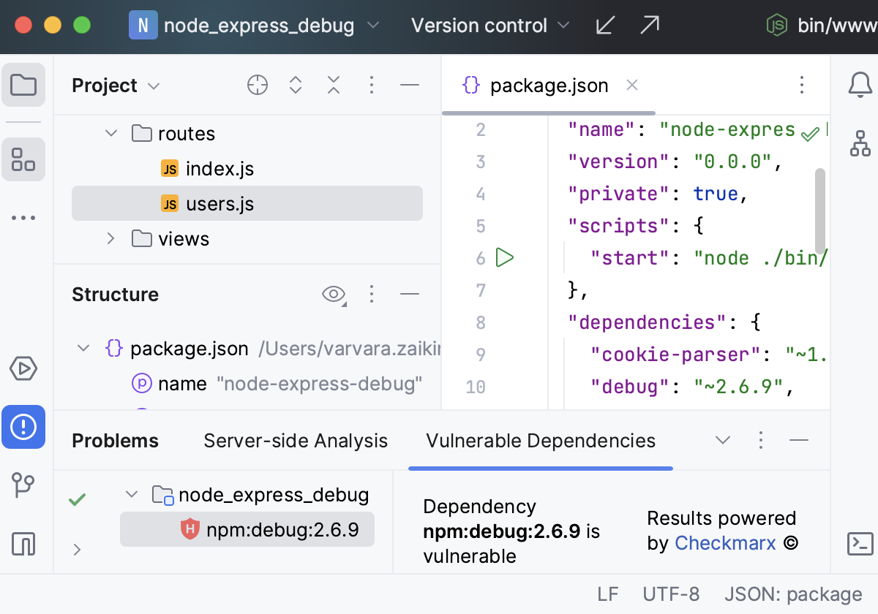Click the Select Opened File target icon
The width and height of the screenshot is (878, 614).
[258, 86]
